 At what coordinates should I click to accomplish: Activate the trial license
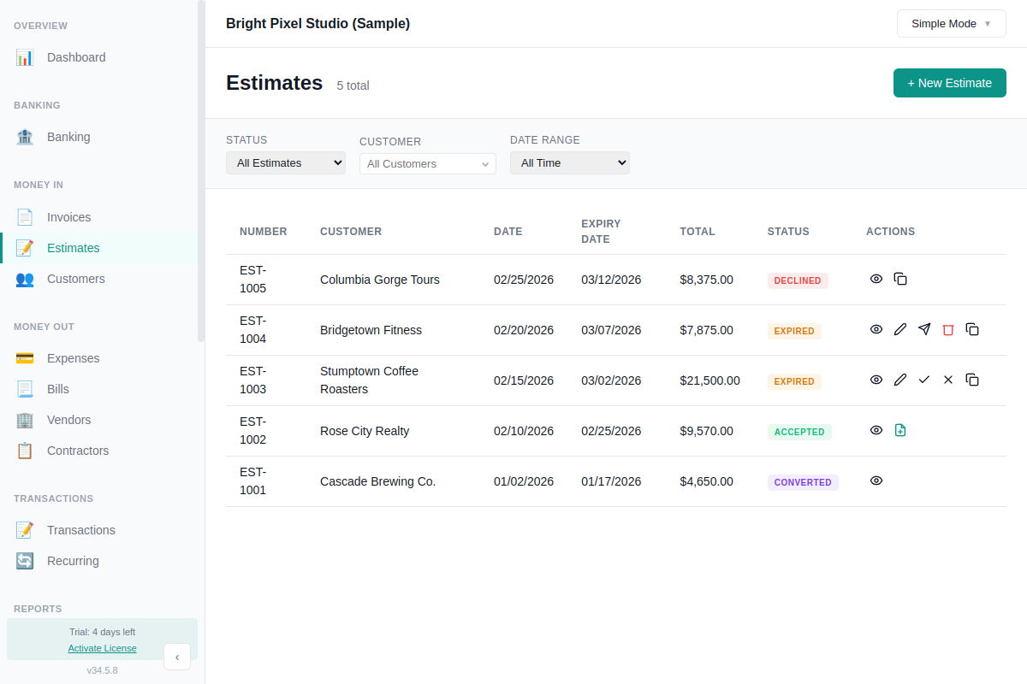tap(102, 648)
